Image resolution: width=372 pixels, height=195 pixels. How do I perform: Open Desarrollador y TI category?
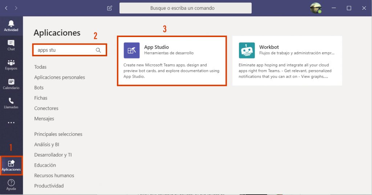point(53,155)
